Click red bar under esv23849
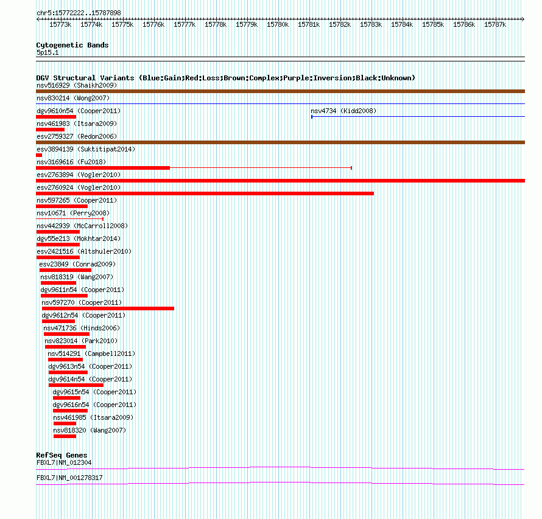 click(65, 270)
